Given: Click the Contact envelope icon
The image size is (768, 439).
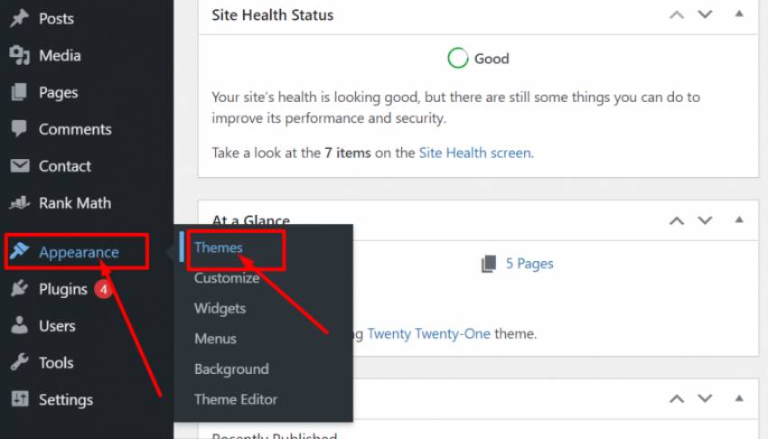Looking at the screenshot, I should tap(19, 166).
